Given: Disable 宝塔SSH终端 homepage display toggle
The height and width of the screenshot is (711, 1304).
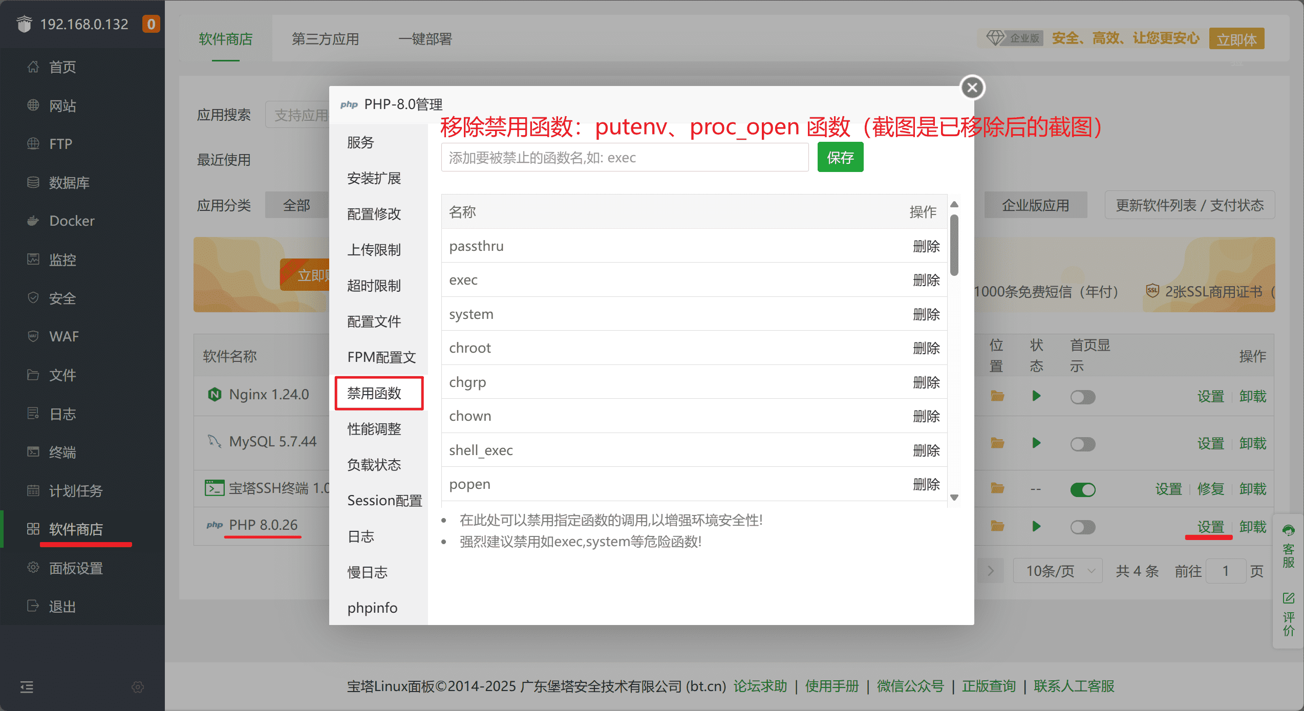Looking at the screenshot, I should coord(1082,489).
